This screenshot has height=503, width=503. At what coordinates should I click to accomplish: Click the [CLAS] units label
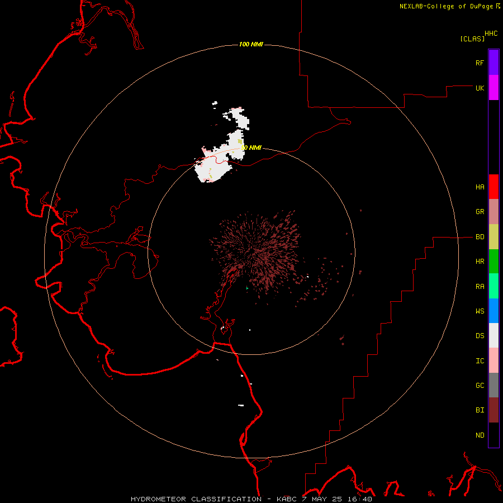pos(472,39)
